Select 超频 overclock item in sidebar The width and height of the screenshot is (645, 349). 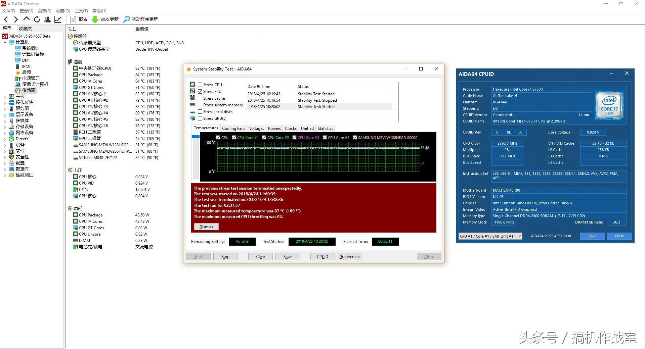click(x=27, y=72)
